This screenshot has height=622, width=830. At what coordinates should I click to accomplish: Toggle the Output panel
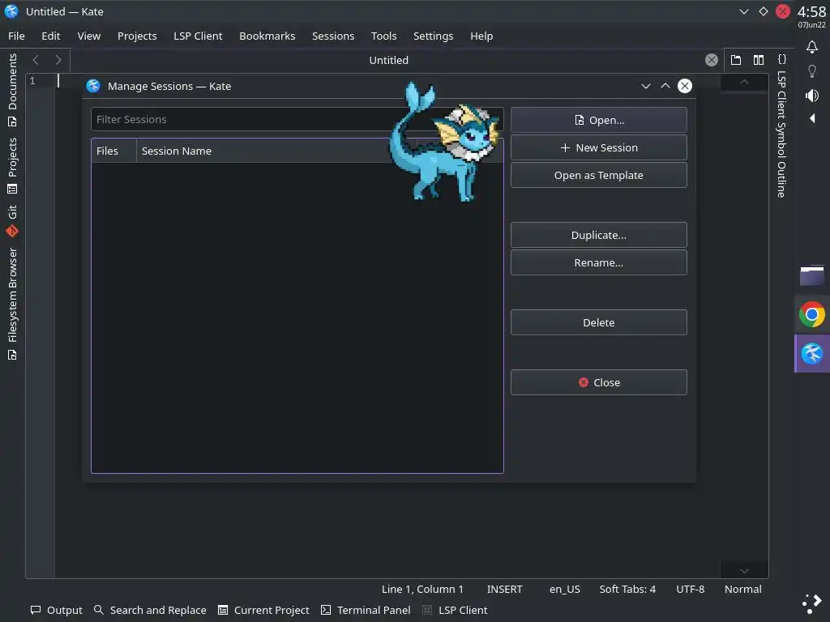tap(57, 610)
